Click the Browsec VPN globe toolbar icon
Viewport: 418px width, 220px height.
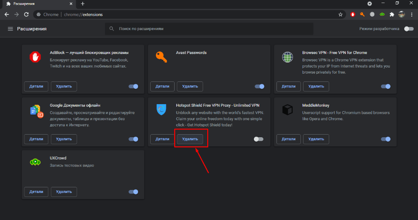pyautogui.click(x=372, y=14)
